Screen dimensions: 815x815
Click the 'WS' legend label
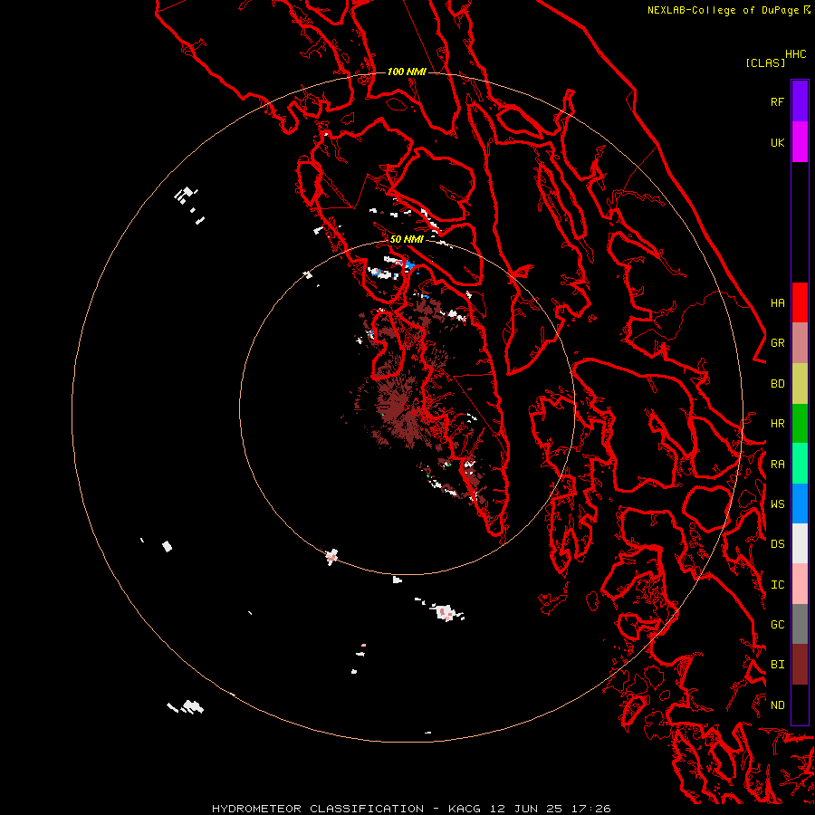(x=778, y=504)
